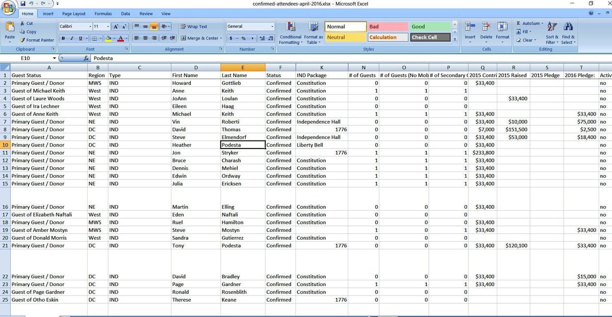Apply the Check Cell style
Screen dimensions: 612x317
click(430, 37)
